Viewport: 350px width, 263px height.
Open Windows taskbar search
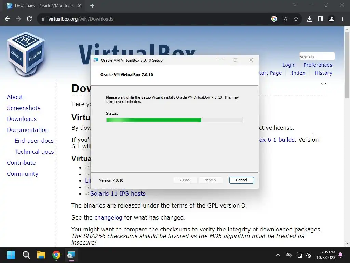26,255
